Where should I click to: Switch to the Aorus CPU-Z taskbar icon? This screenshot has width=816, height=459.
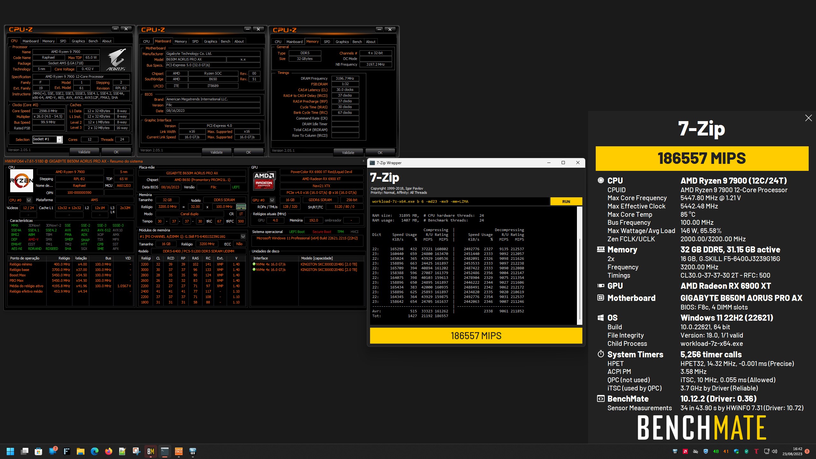(178, 451)
